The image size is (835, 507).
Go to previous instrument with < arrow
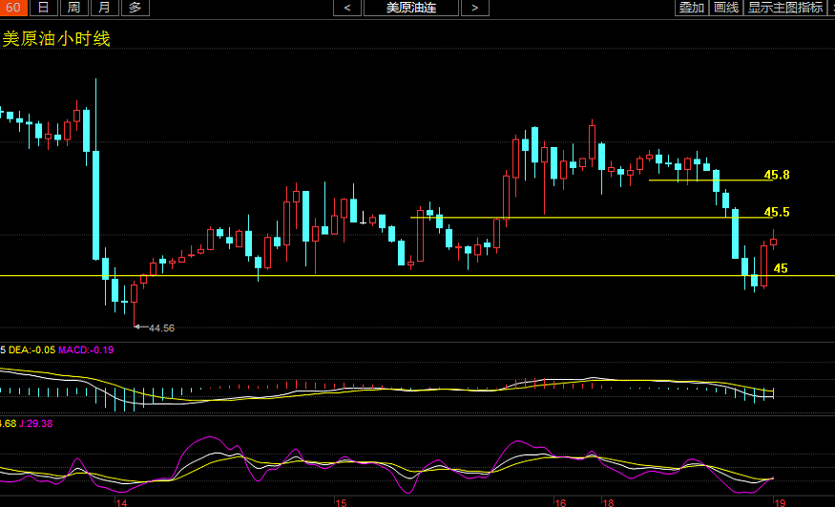click(347, 8)
